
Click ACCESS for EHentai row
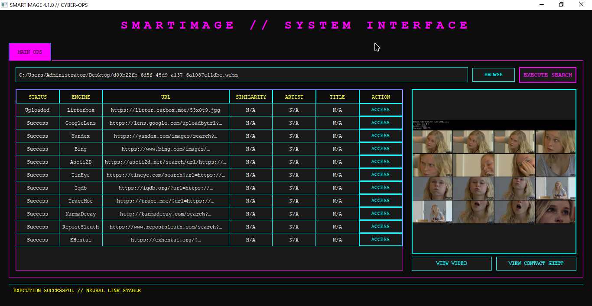381,240
